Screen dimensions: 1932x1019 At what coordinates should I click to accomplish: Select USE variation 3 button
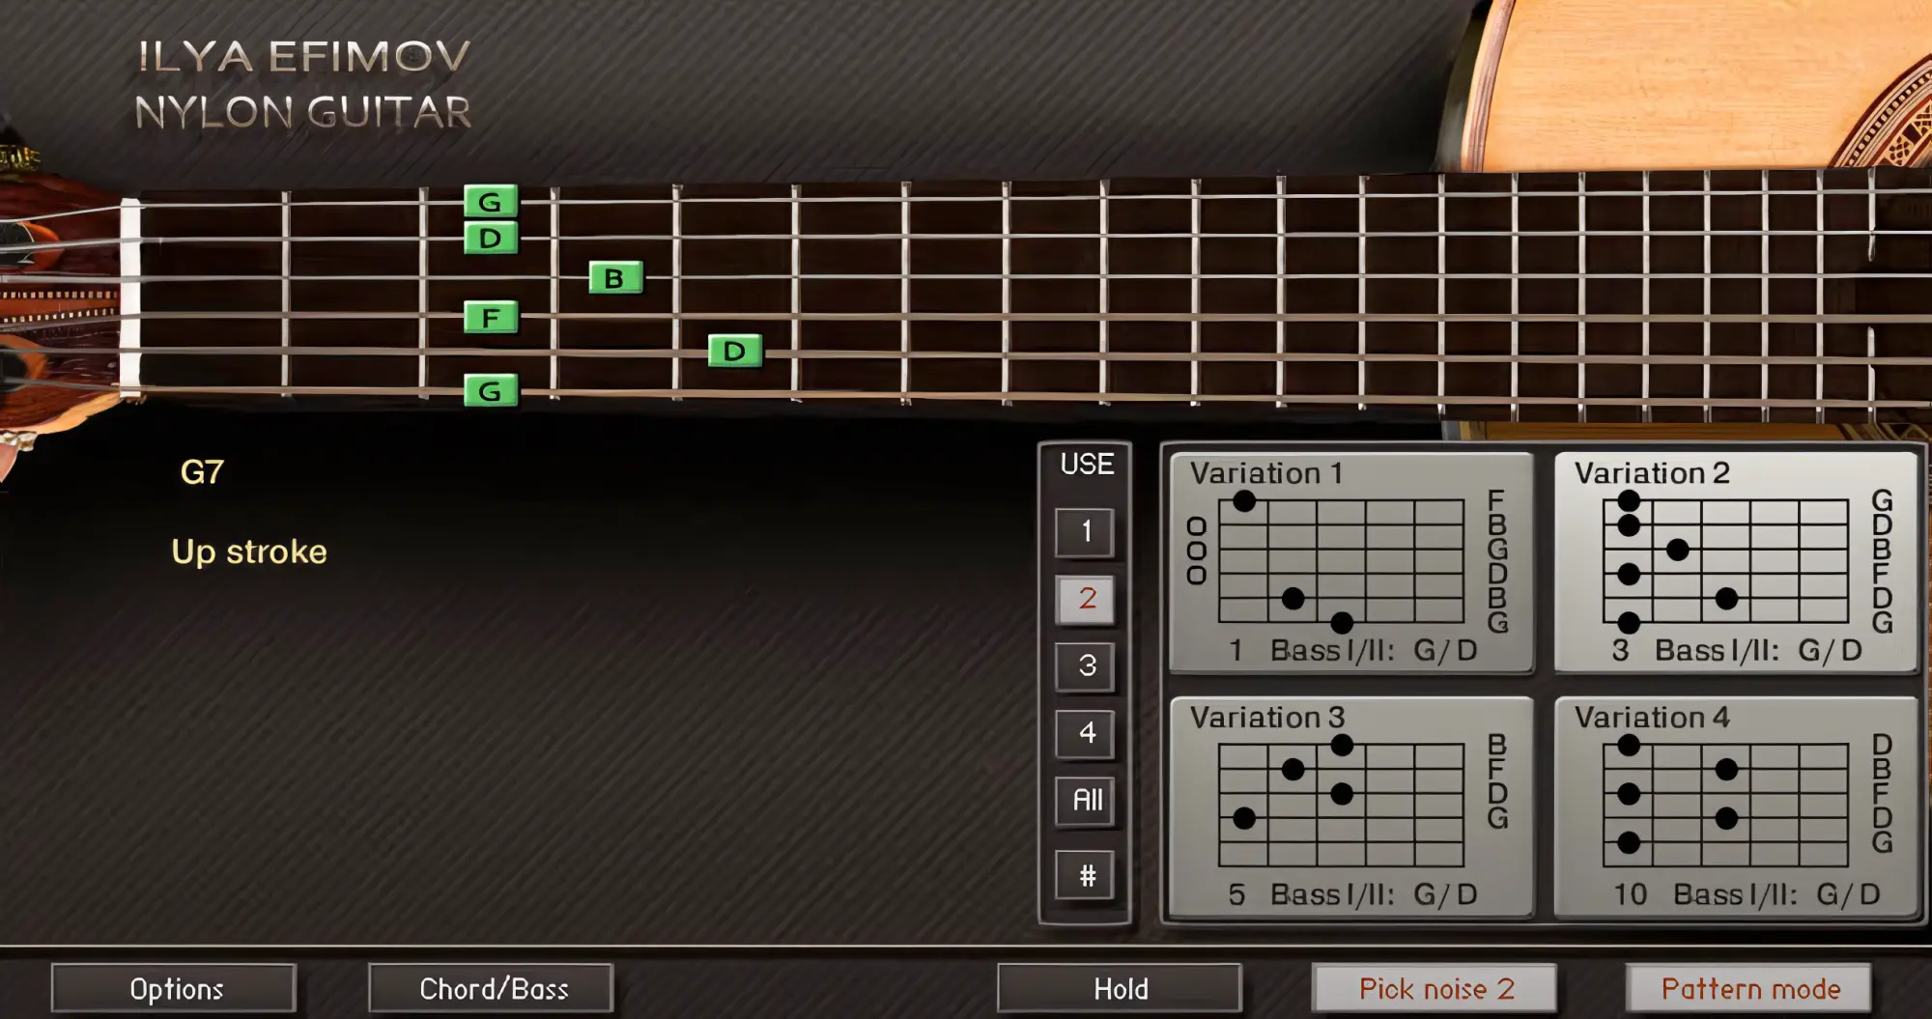pos(1086,665)
